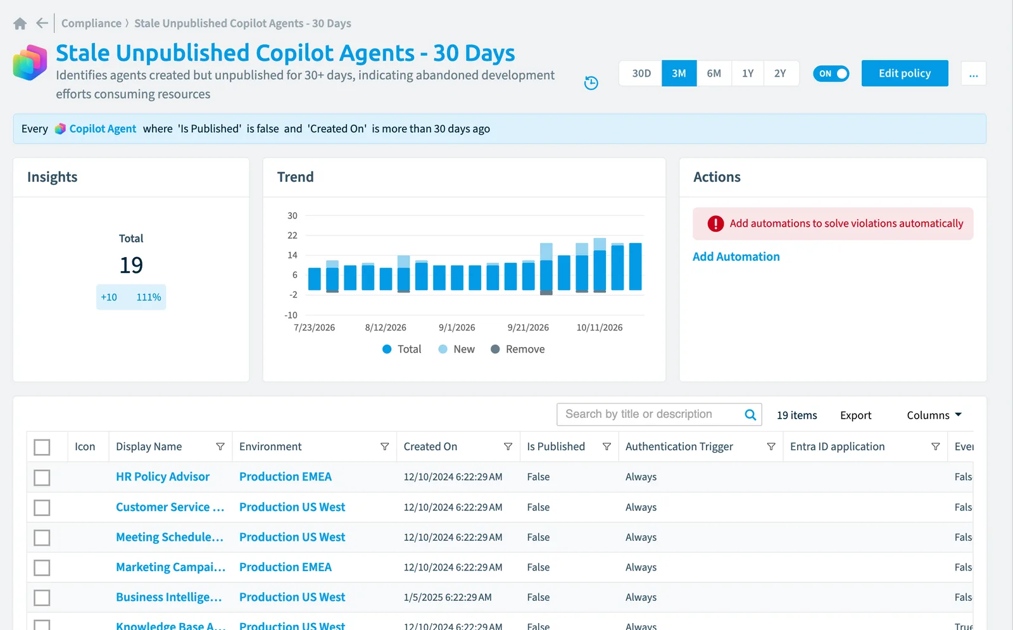Toggle the Remove legend swatch
The height and width of the screenshot is (630, 1013).
click(x=495, y=349)
